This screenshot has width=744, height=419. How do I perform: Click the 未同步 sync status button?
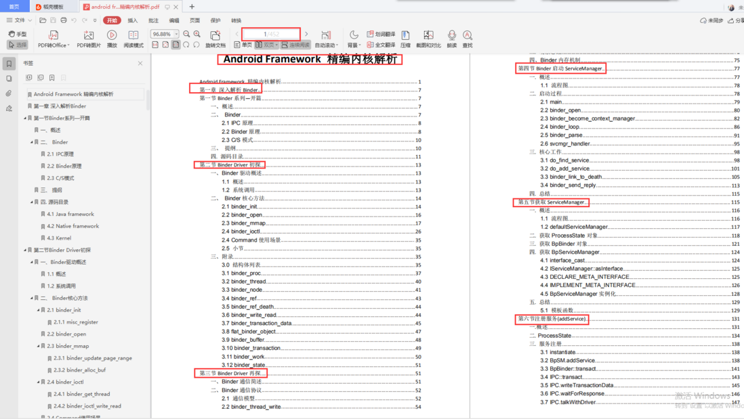[711, 20]
